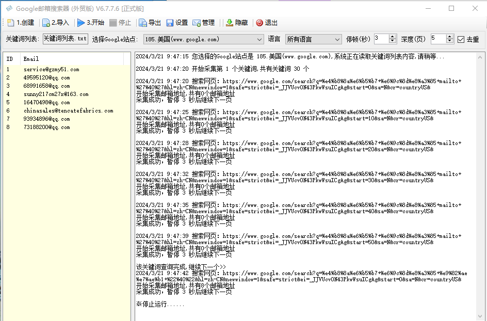Click the 9:47:25 搜索网页 log entry
Viewport: 487px width, 321px height.
pyautogui.click(x=299, y=115)
